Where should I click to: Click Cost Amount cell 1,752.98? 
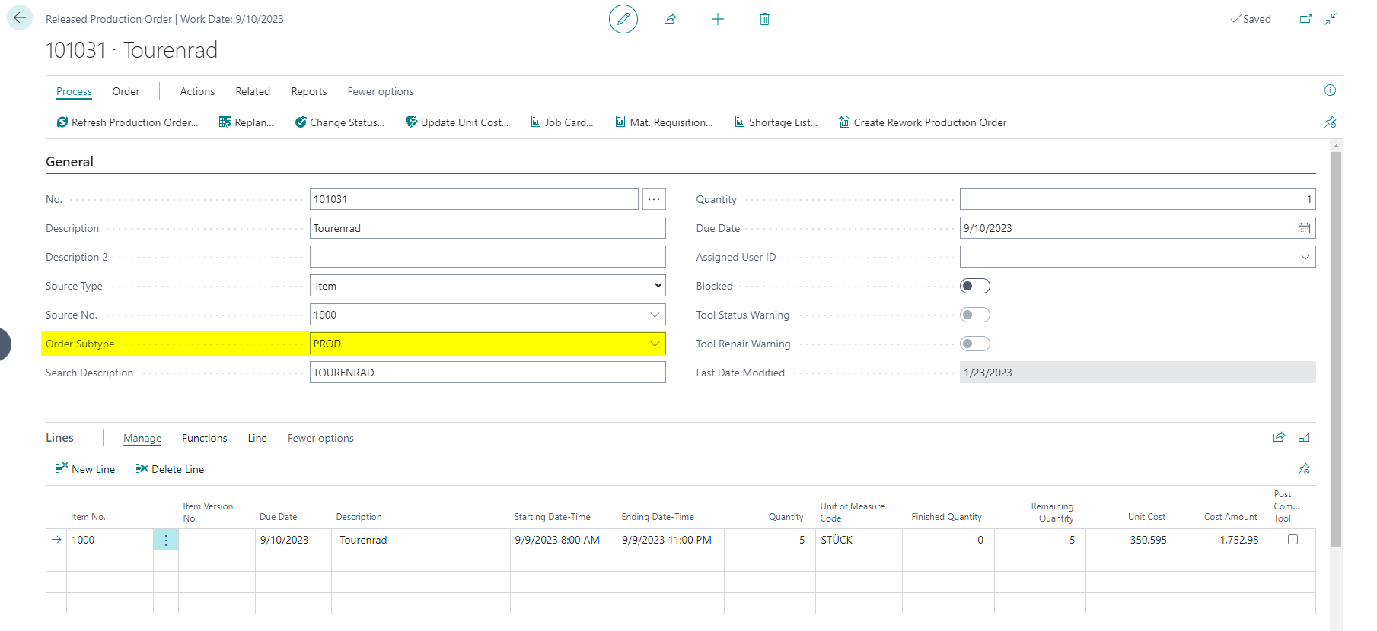click(1224, 540)
